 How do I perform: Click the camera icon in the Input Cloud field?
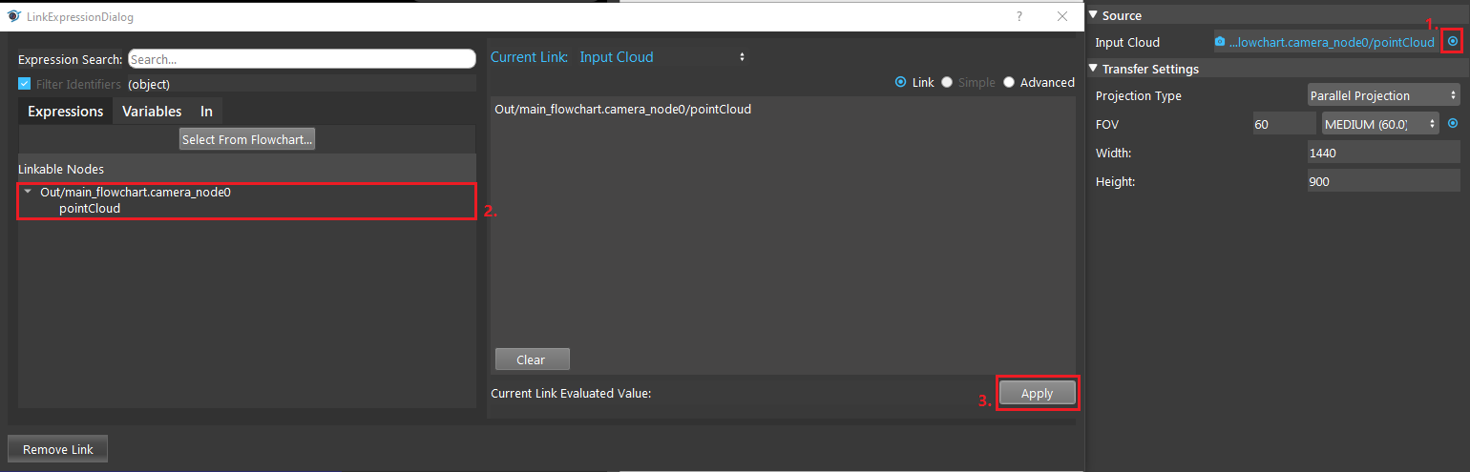(x=1220, y=42)
